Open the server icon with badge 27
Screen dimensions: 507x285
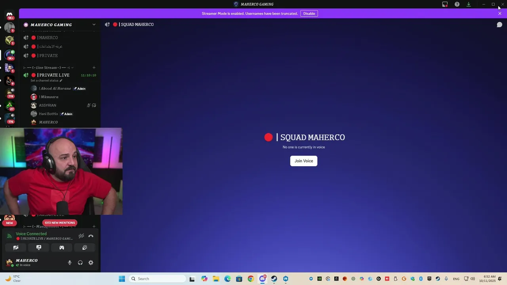(x=10, y=106)
